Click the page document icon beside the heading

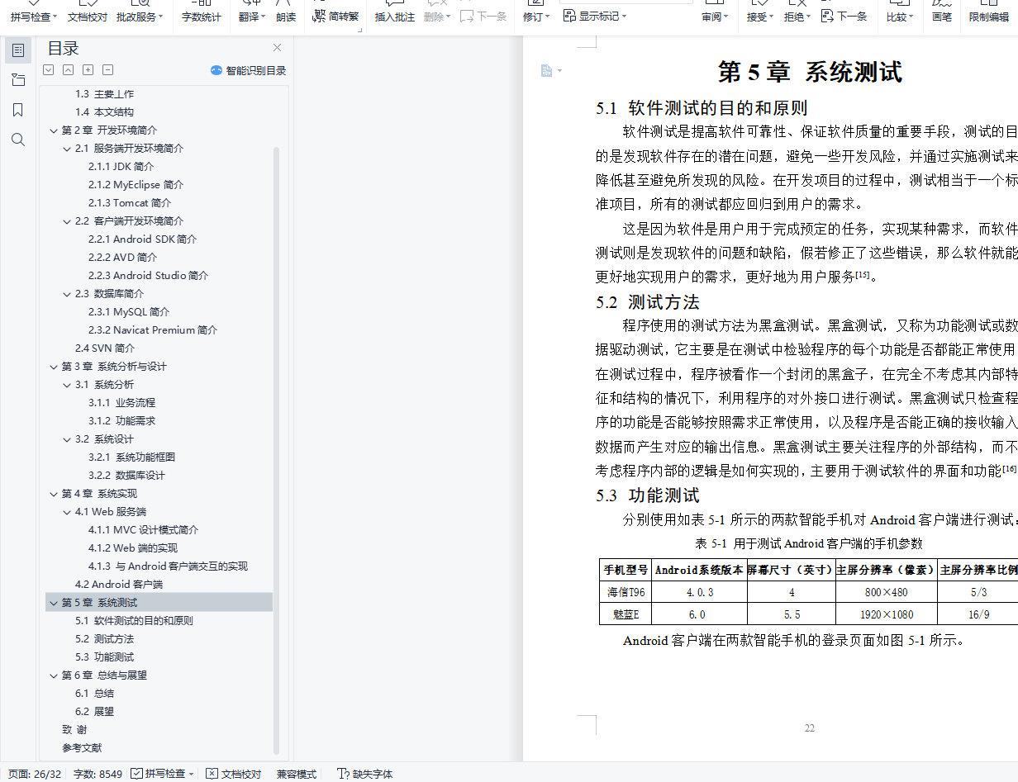pos(546,71)
